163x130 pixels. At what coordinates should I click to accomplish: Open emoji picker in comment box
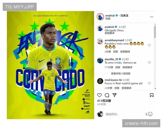pyautogui.click(x=150, y=114)
